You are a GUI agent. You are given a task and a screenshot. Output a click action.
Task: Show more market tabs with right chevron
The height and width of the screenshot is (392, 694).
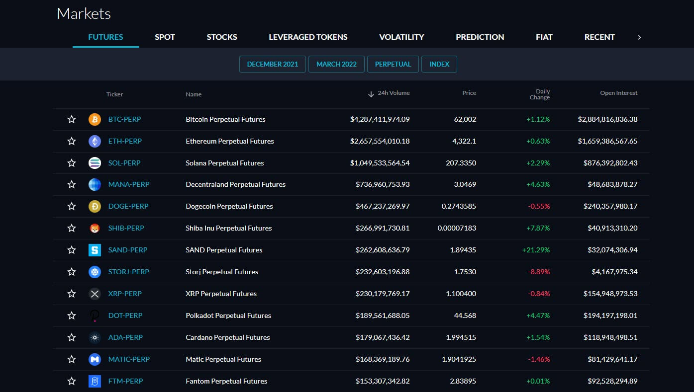coord(639,37)
